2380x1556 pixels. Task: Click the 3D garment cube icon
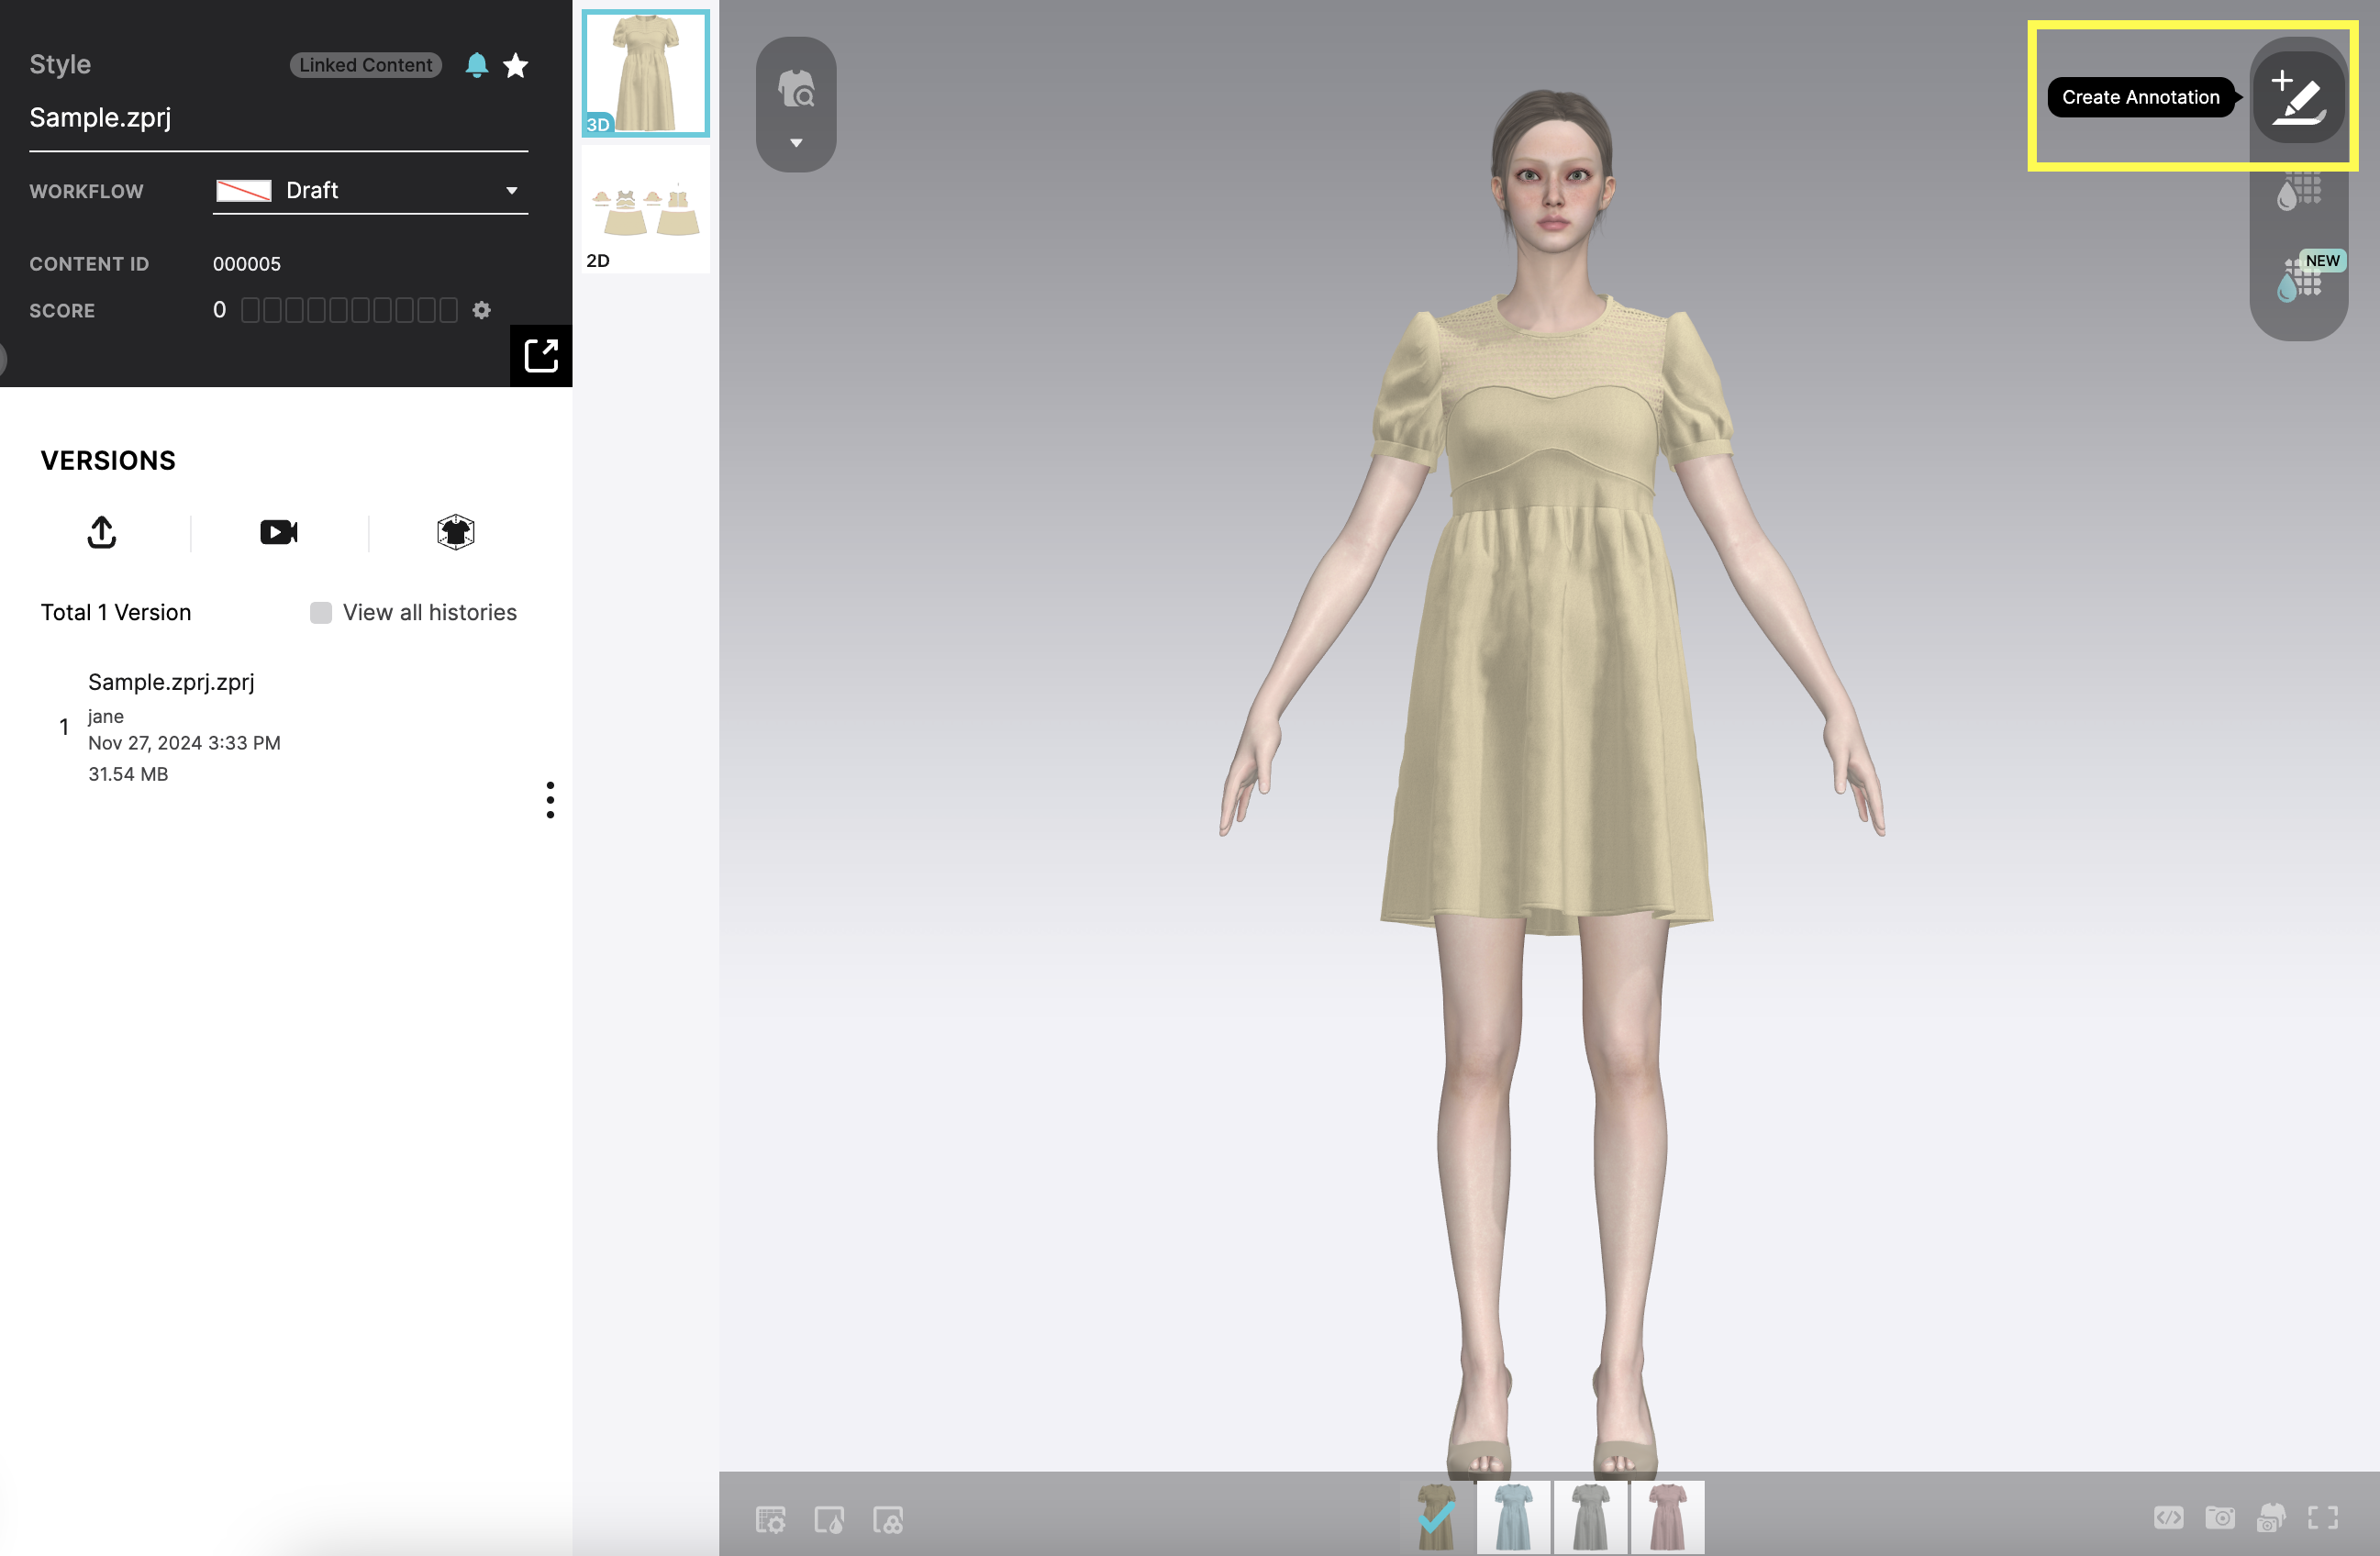point(456,532)
